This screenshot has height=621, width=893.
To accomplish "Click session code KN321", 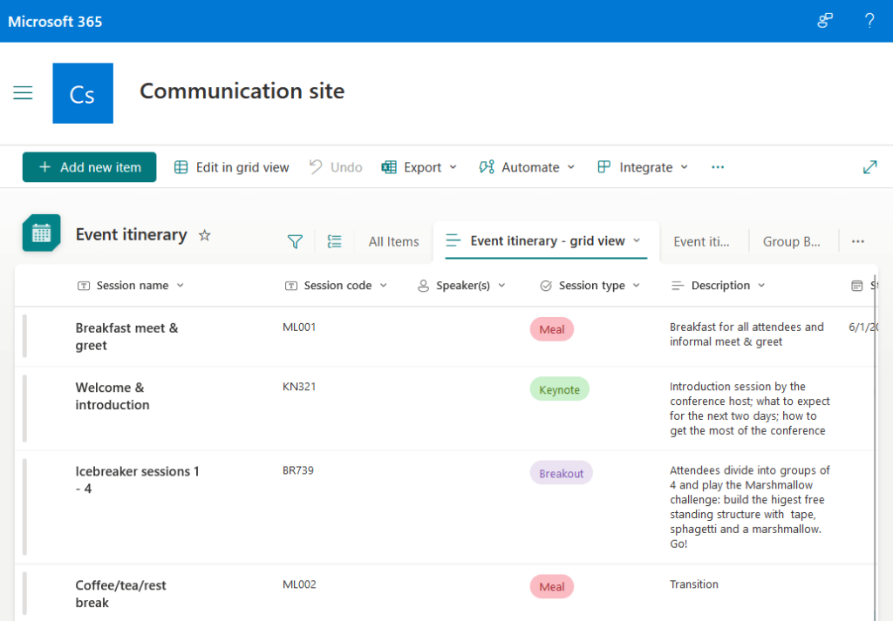I will [299, 387].
